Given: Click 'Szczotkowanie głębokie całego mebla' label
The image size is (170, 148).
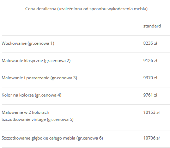Looking at the screenshot, I should click(x=38, y=138).
